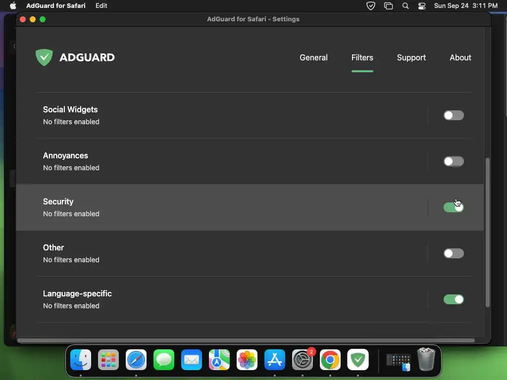Open Spotlight search in menu bar
This screenshot has height=380, width=507.
[x=405, y=6]
